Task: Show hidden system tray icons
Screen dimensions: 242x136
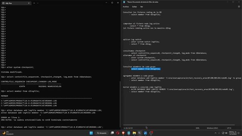Action: (216, 133)
